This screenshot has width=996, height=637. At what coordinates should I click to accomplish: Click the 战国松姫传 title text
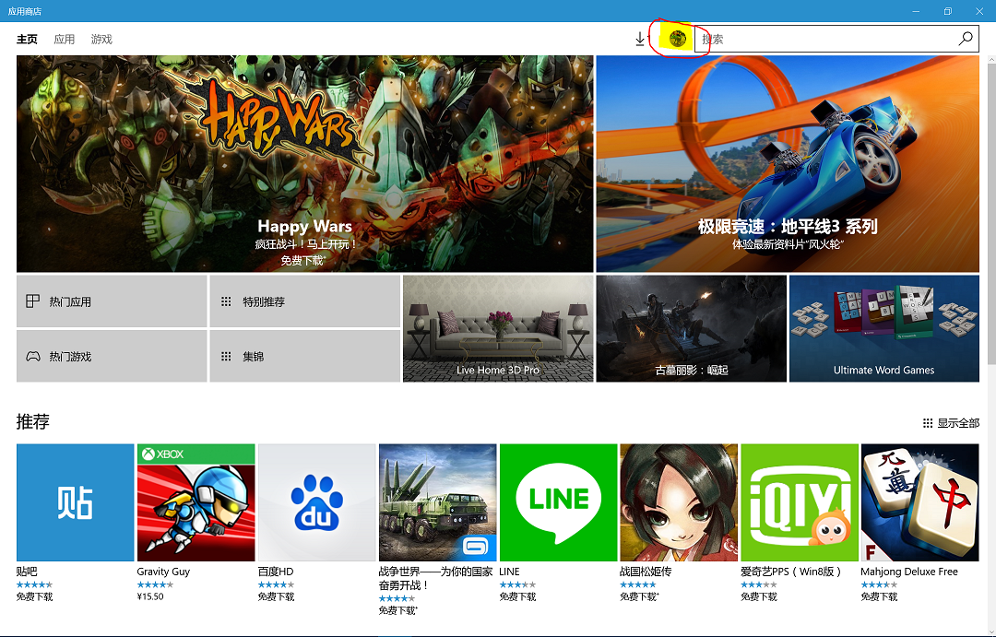(x=646, y=572)
